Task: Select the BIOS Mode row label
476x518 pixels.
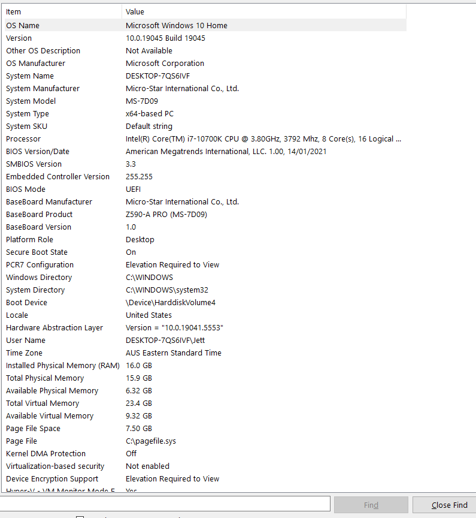Action: [25, 189]
